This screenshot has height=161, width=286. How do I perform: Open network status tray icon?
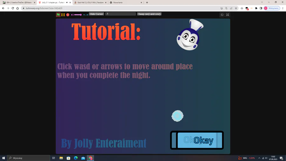point(263,158)
